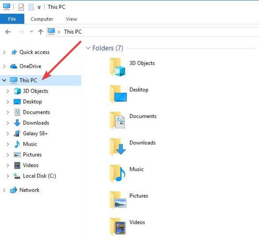The image size is (259, 240).
Task: Click the Documents label in main pane
Action: 143,116
